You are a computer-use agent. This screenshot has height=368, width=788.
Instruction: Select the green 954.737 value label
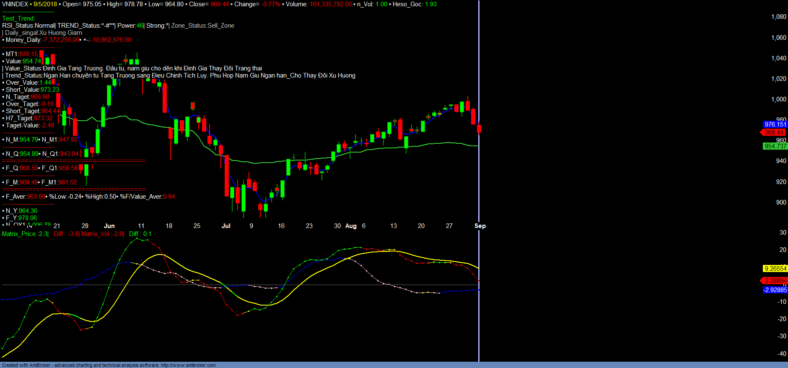tap(775, 146)
